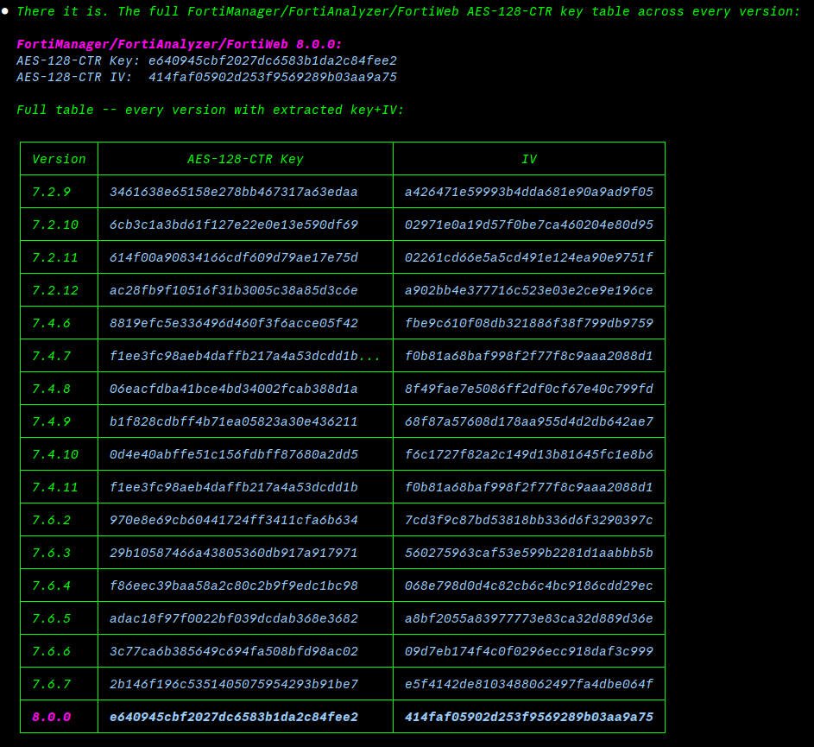Click key 2b146f196c5351405075954293b91be7
Image resolution: width=814 pixels, height=747 pixels.
pyautogui.click(x=234, y=684)
